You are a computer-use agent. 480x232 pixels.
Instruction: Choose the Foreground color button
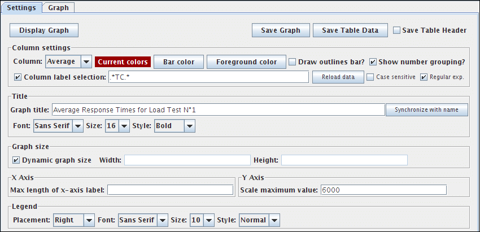pos(246,62)
